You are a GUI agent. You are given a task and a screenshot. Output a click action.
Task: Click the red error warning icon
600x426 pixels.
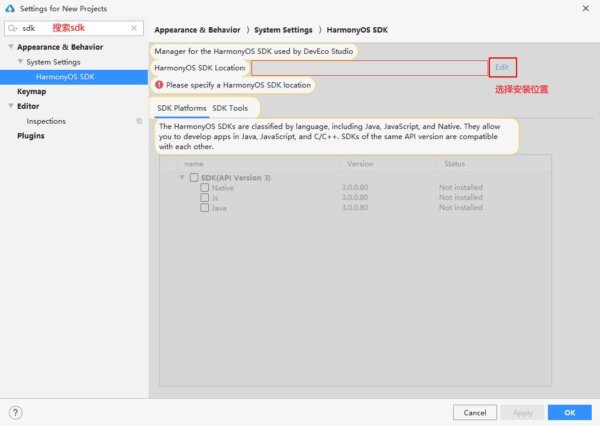click(159, 85)
